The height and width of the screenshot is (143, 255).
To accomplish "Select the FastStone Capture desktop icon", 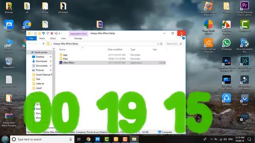I will tap(226, 27).
